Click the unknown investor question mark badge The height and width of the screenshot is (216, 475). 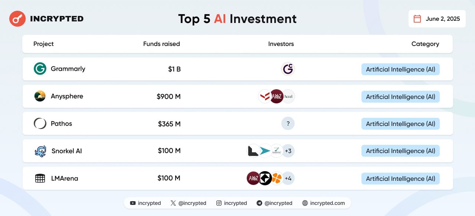pyautogui.click(x=288, y=124)
